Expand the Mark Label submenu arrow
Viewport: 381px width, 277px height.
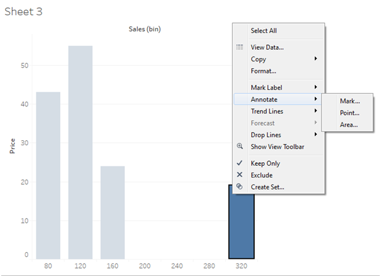(x=315, y=87)
